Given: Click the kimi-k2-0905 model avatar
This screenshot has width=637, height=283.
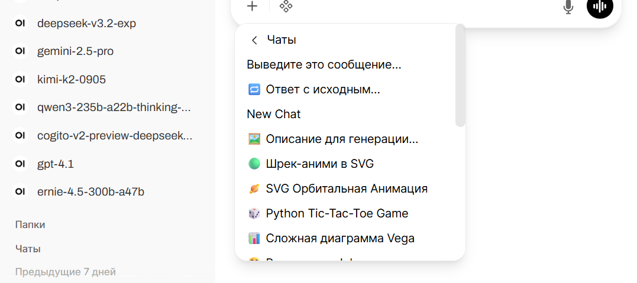Looking at the screenshot, I should (20, 80).
